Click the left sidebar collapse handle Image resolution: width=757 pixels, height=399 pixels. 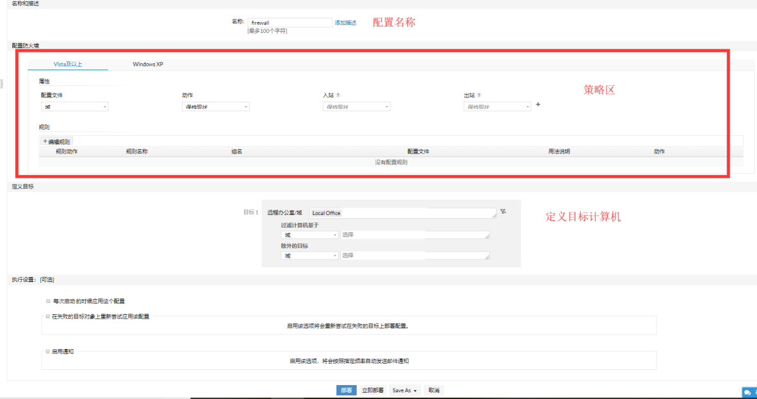click(2, 83)
